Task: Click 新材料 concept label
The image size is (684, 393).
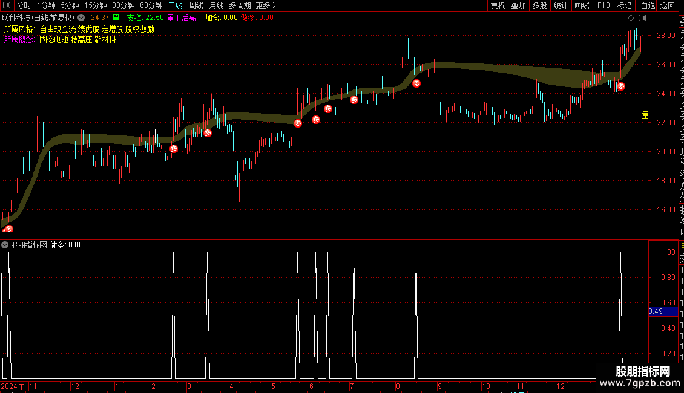Action: pyautogui.click(x=105, y=39)
